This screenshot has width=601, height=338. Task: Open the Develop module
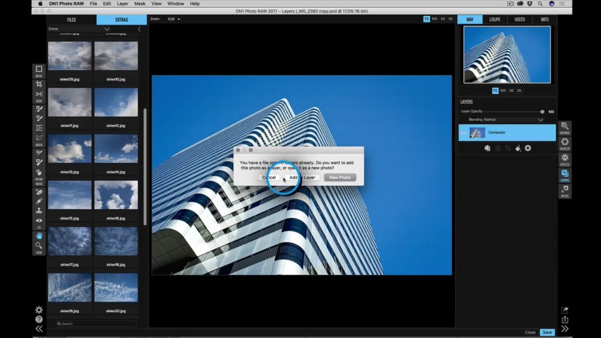tap(565, 144)
